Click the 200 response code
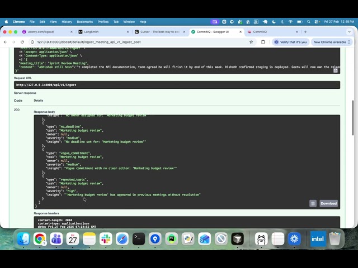This screenshot has width=358, height=268. click(17, 110)
